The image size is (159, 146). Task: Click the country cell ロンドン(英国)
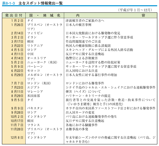click(x=39, y=83)
